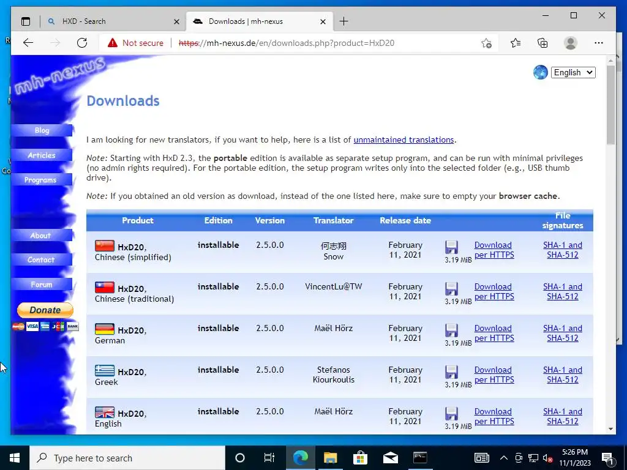Add this page to favorites star icon
The width and height of the screenshot is (627, 470).
(x=486, y=43)
